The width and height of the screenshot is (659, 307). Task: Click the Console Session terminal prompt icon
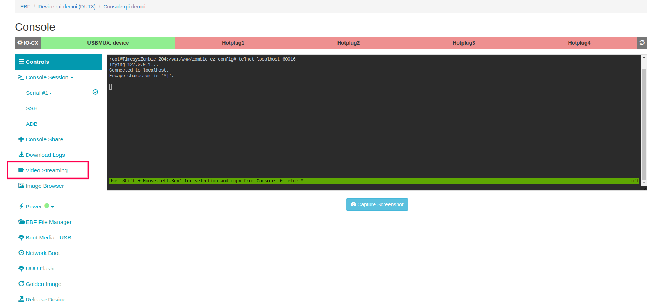tap(21, 77)
